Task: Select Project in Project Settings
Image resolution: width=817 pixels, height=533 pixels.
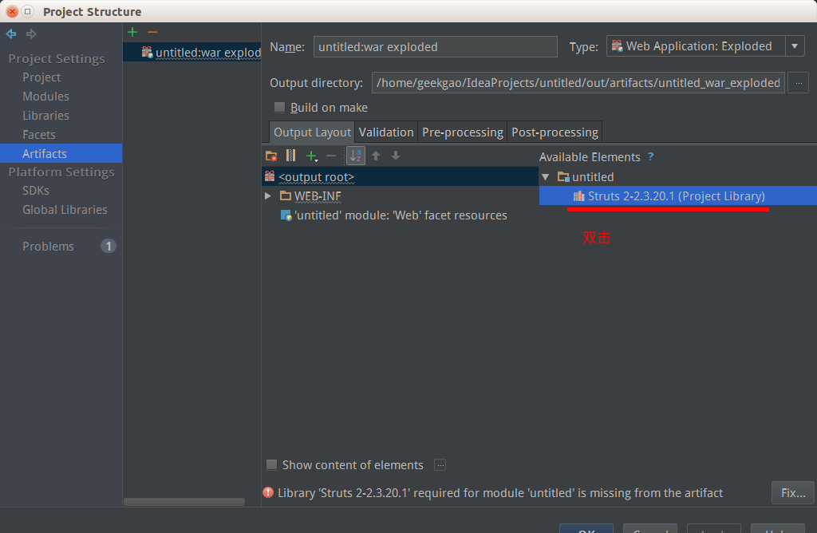Action: point(41,77)
